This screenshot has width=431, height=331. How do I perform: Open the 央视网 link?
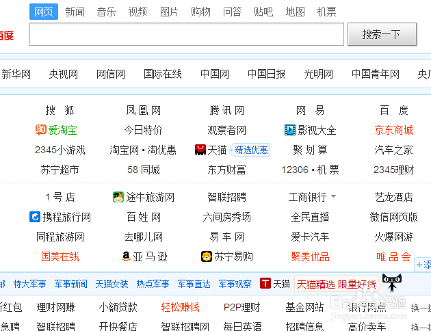[x=63, y=74]
